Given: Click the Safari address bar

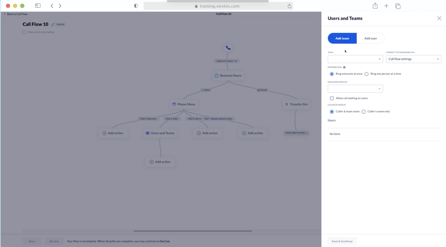Looking at the screenshot, I should click(218, 6).
